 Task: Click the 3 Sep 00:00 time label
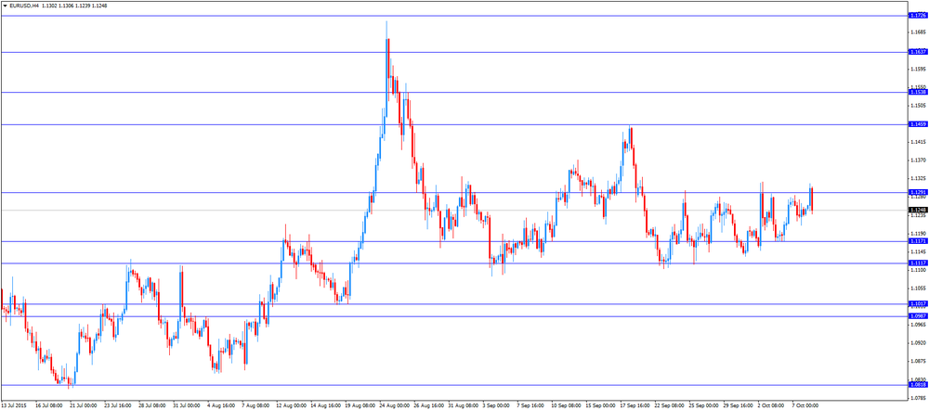coord(496,406)
